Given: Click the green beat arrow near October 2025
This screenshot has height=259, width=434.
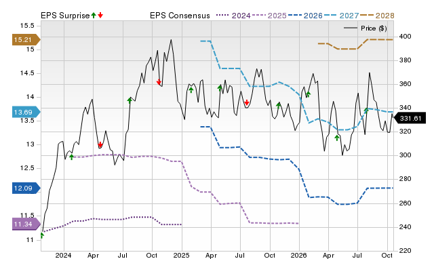Looking at the screenshot, I should point(279,105).
